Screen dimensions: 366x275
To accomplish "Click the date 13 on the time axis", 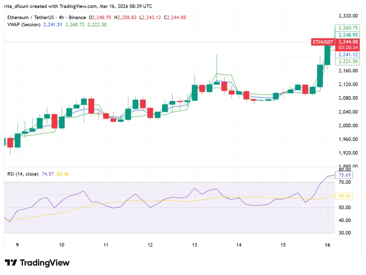I will coord(194,245).
